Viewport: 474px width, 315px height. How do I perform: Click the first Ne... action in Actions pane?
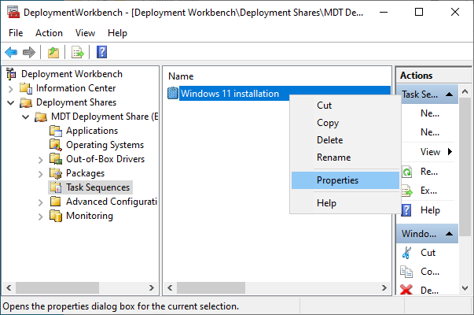(430, 113)
